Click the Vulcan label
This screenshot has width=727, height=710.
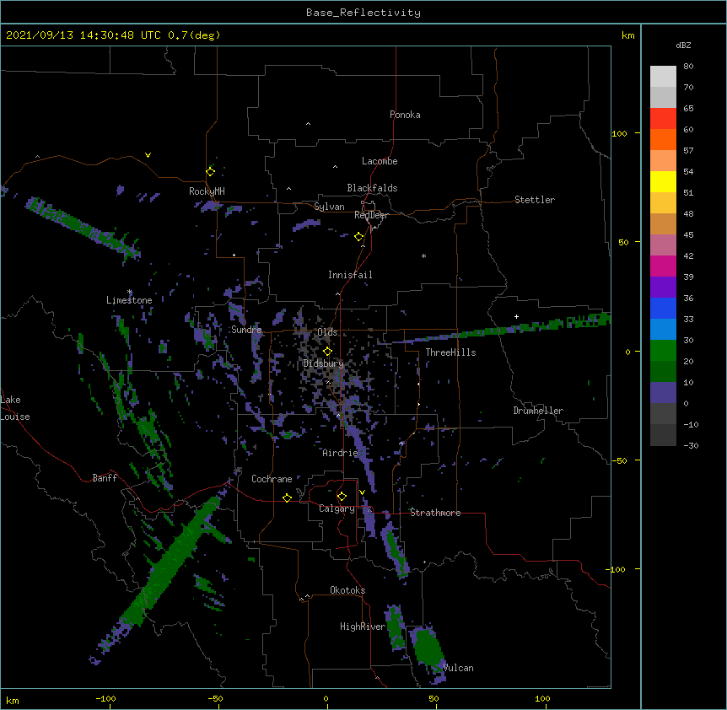[x=458, y=668]
